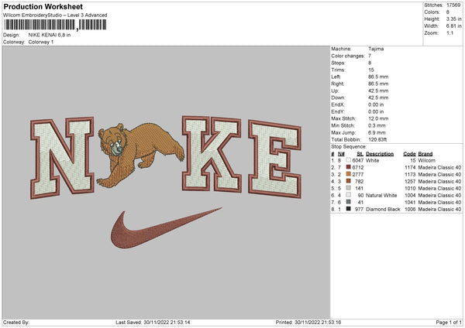
Task: Click the Description column header
Action: click(380, 154)
